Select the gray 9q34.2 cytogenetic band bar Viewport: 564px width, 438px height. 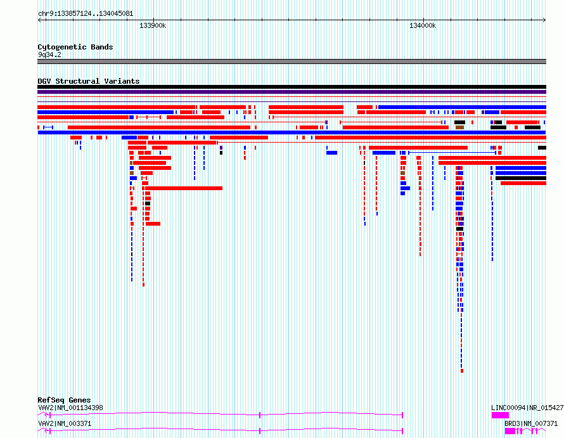292,61
